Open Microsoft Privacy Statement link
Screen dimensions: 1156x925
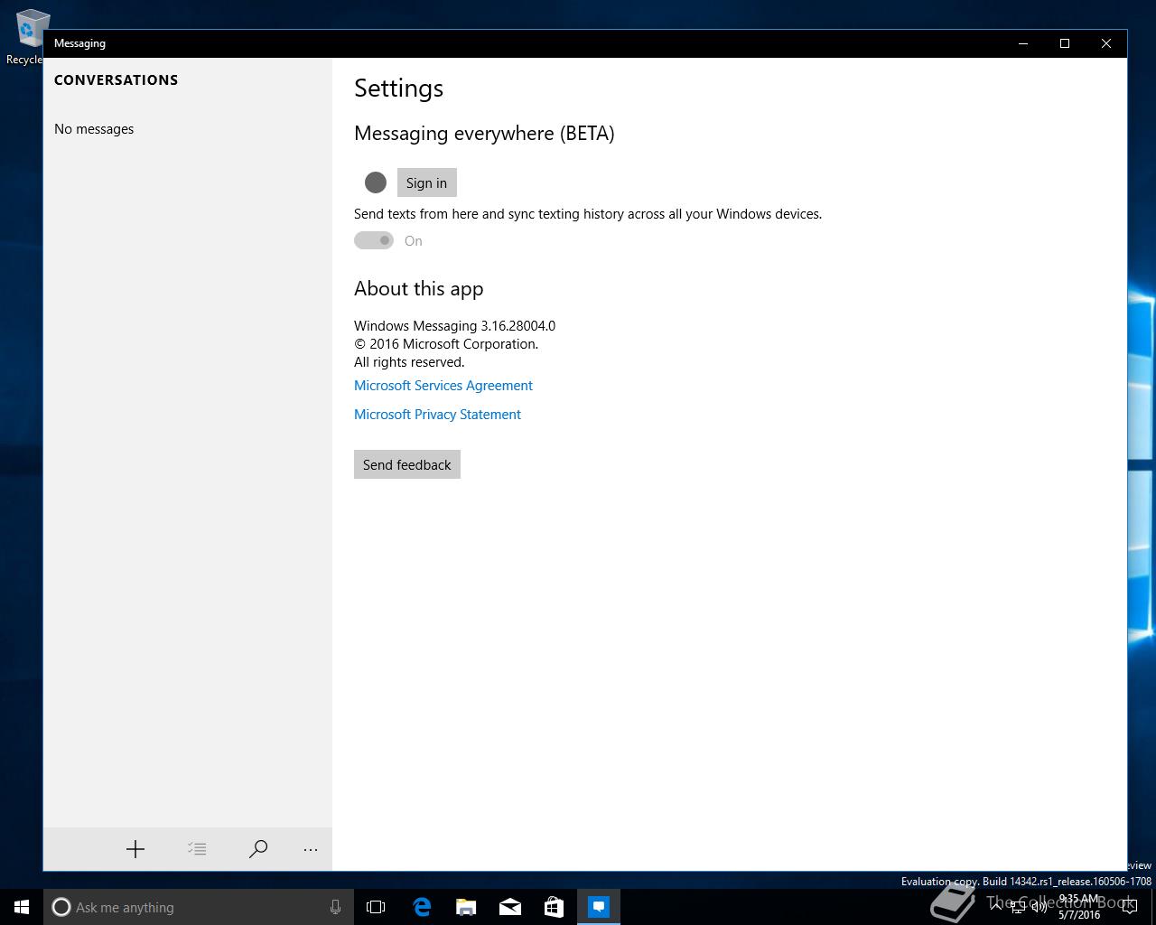(437, 415)
